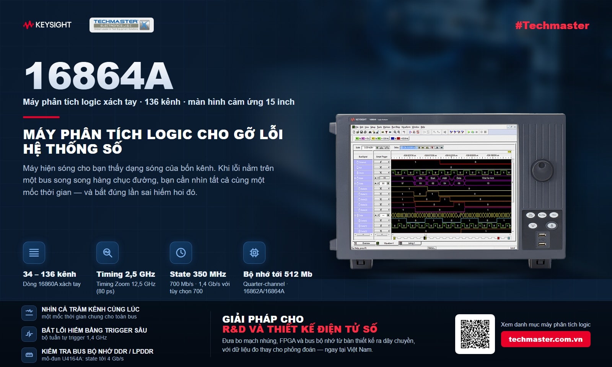612x367 pixels.
Task: Click the Wait for Ack waveform label
Action: click(488, 178)
